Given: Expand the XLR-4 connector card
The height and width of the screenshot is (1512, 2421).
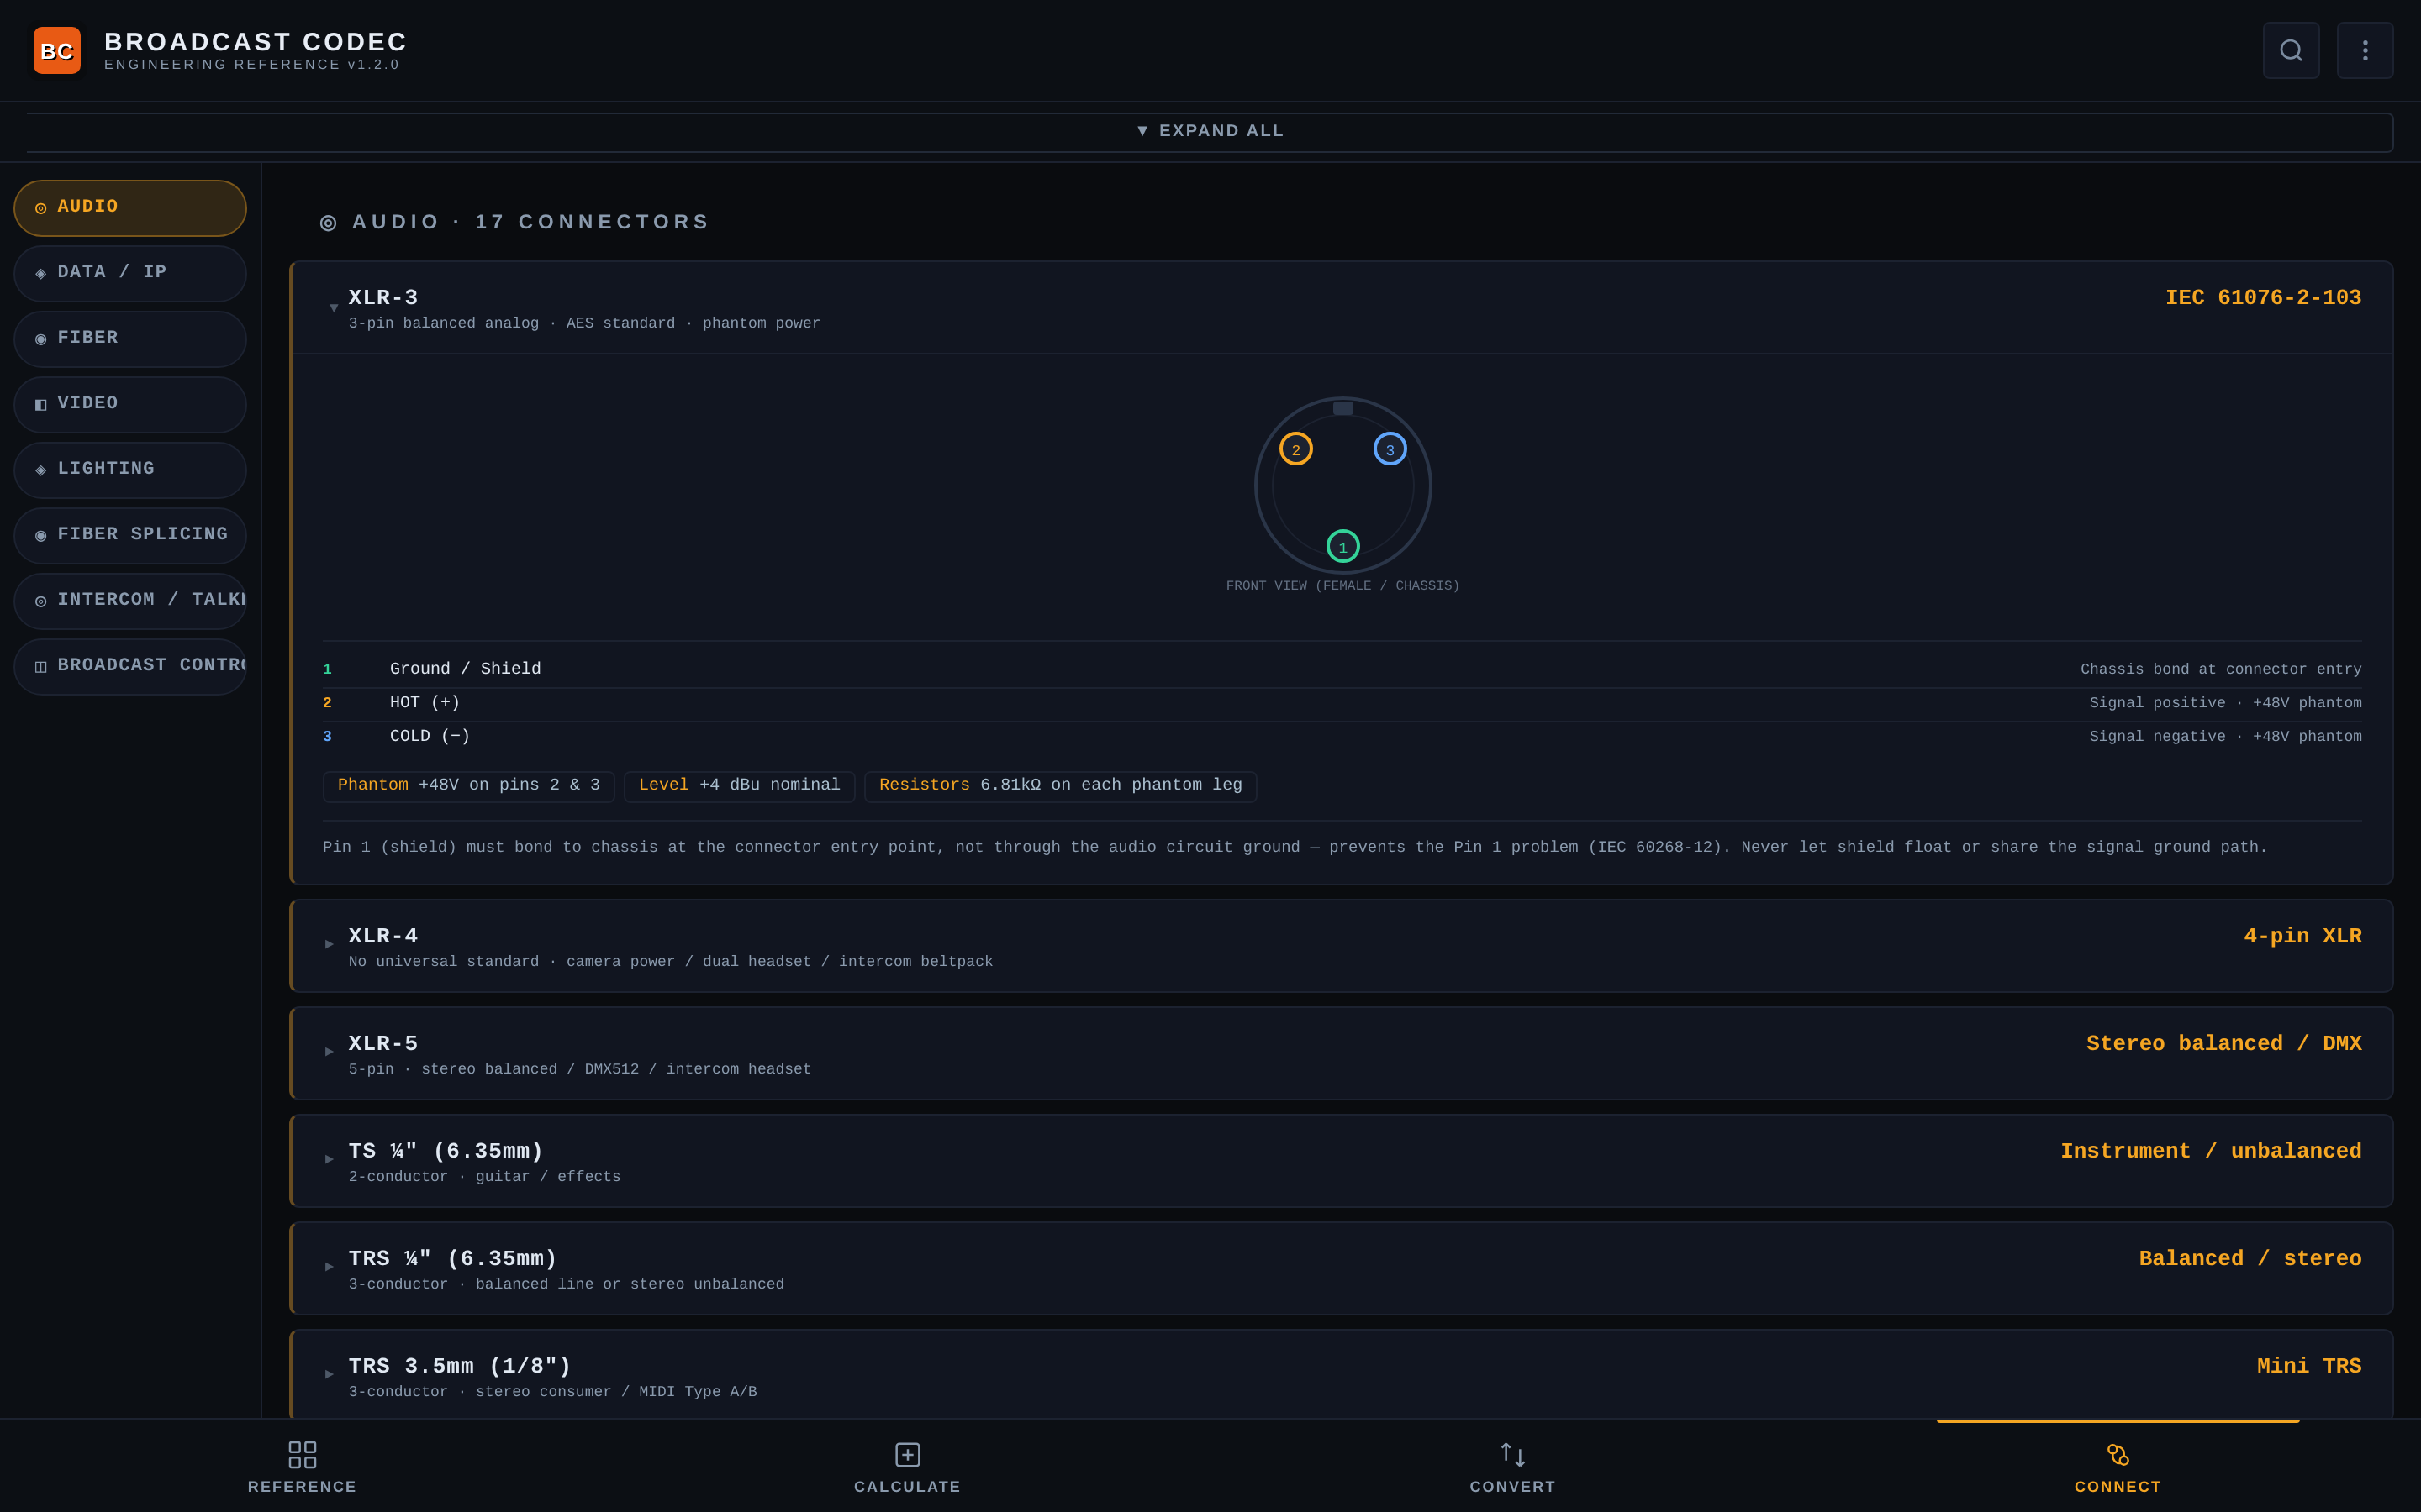Looking at the screenshot, I should click(x=1342, y=946).
